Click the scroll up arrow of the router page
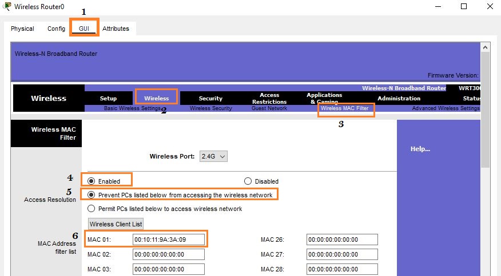The height and width of the screenshot is (276, 501). (485, 47)
